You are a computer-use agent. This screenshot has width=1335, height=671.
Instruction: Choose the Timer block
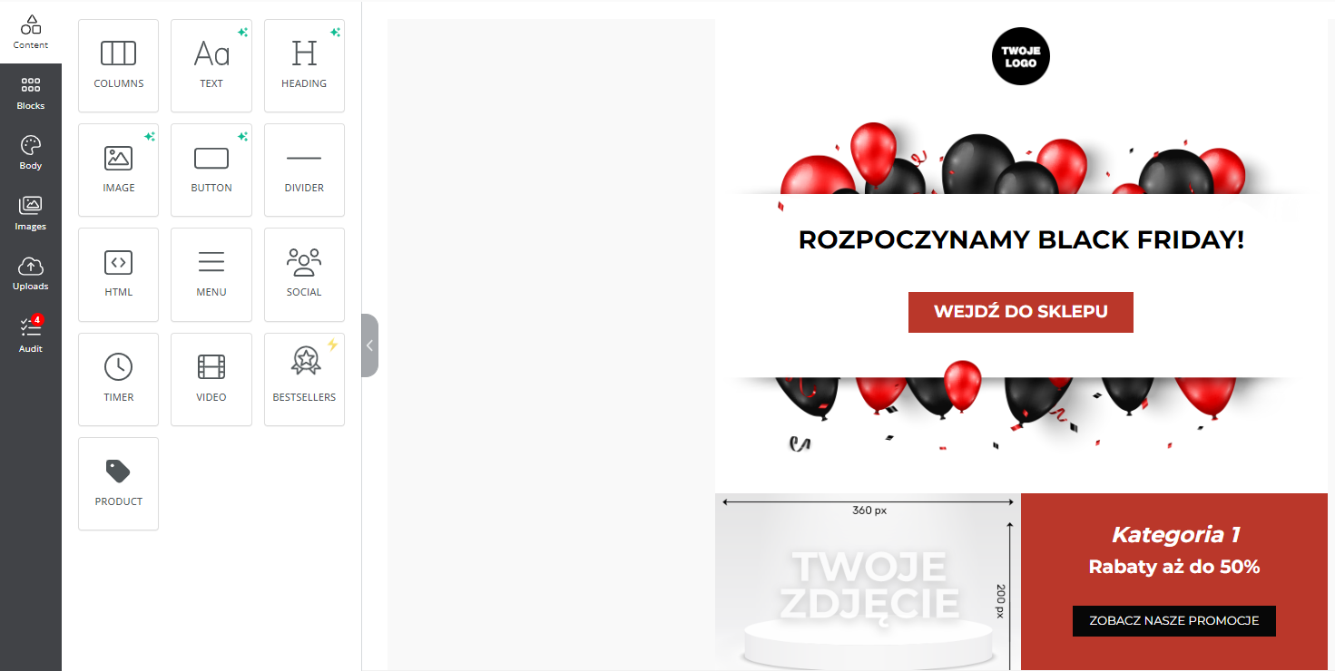click(119, 380)
